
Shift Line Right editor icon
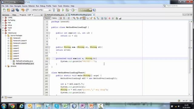pos(105,18)
